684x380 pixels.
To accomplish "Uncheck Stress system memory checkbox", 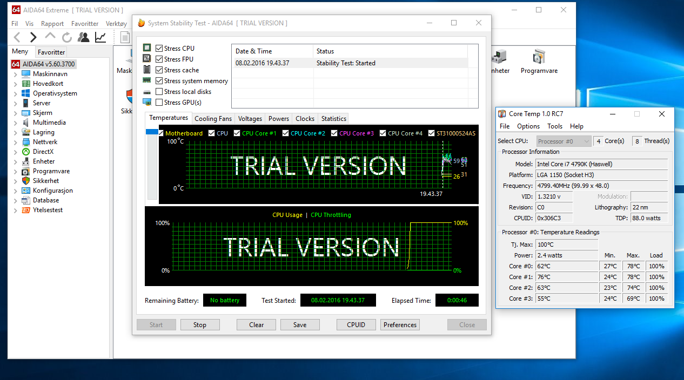I will coord(159,81).
